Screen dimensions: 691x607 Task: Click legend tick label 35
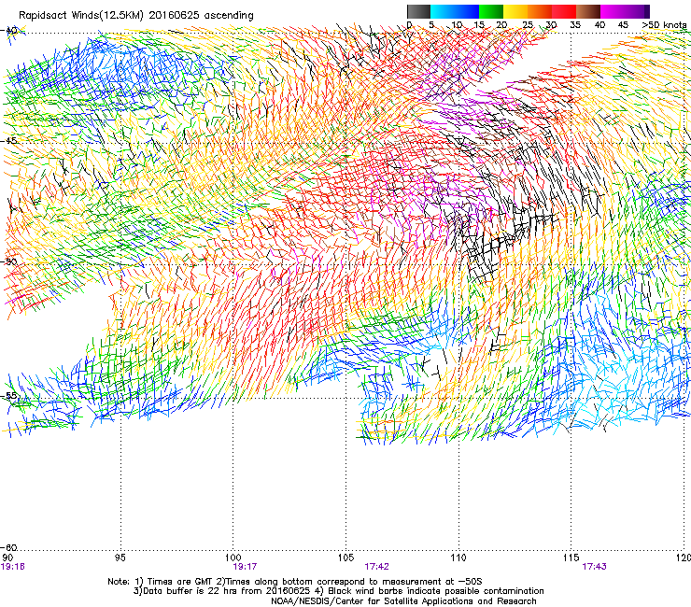[x=575, y=25]
